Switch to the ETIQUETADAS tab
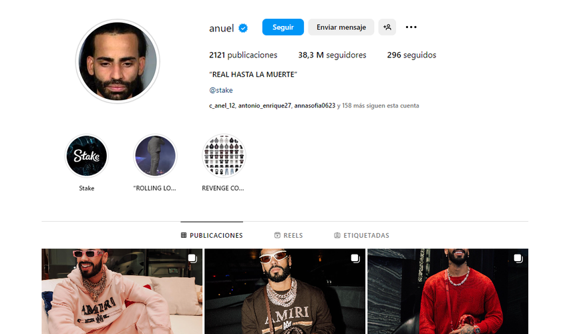This screenshot has height=334, width=571. click(361, 235)
